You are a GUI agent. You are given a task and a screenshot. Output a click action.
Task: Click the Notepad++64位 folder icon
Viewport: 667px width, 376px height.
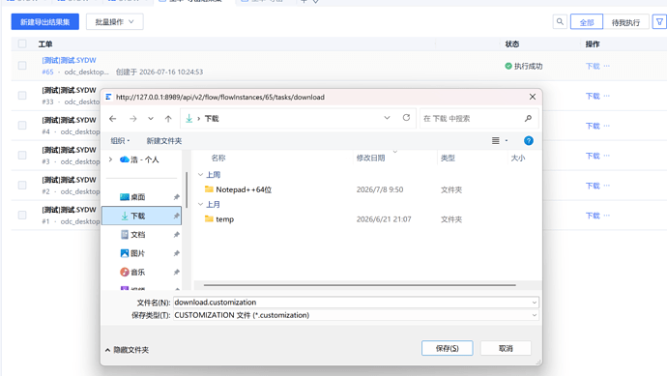[x=209, y=188]
